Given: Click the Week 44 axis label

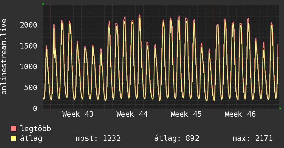Looking at the screenshot, I should tap(132, 114).
